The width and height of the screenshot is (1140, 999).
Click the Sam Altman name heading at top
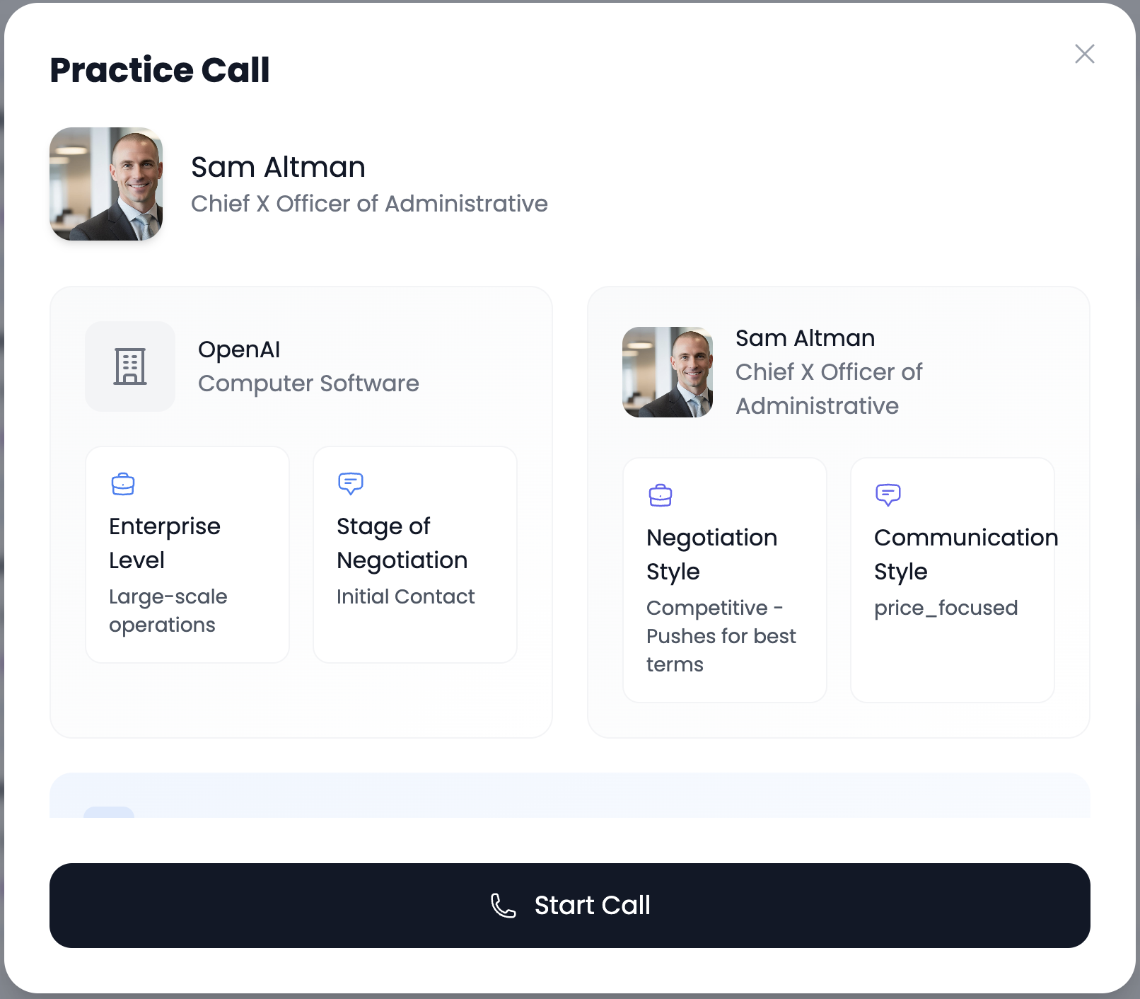click(279, 167)
